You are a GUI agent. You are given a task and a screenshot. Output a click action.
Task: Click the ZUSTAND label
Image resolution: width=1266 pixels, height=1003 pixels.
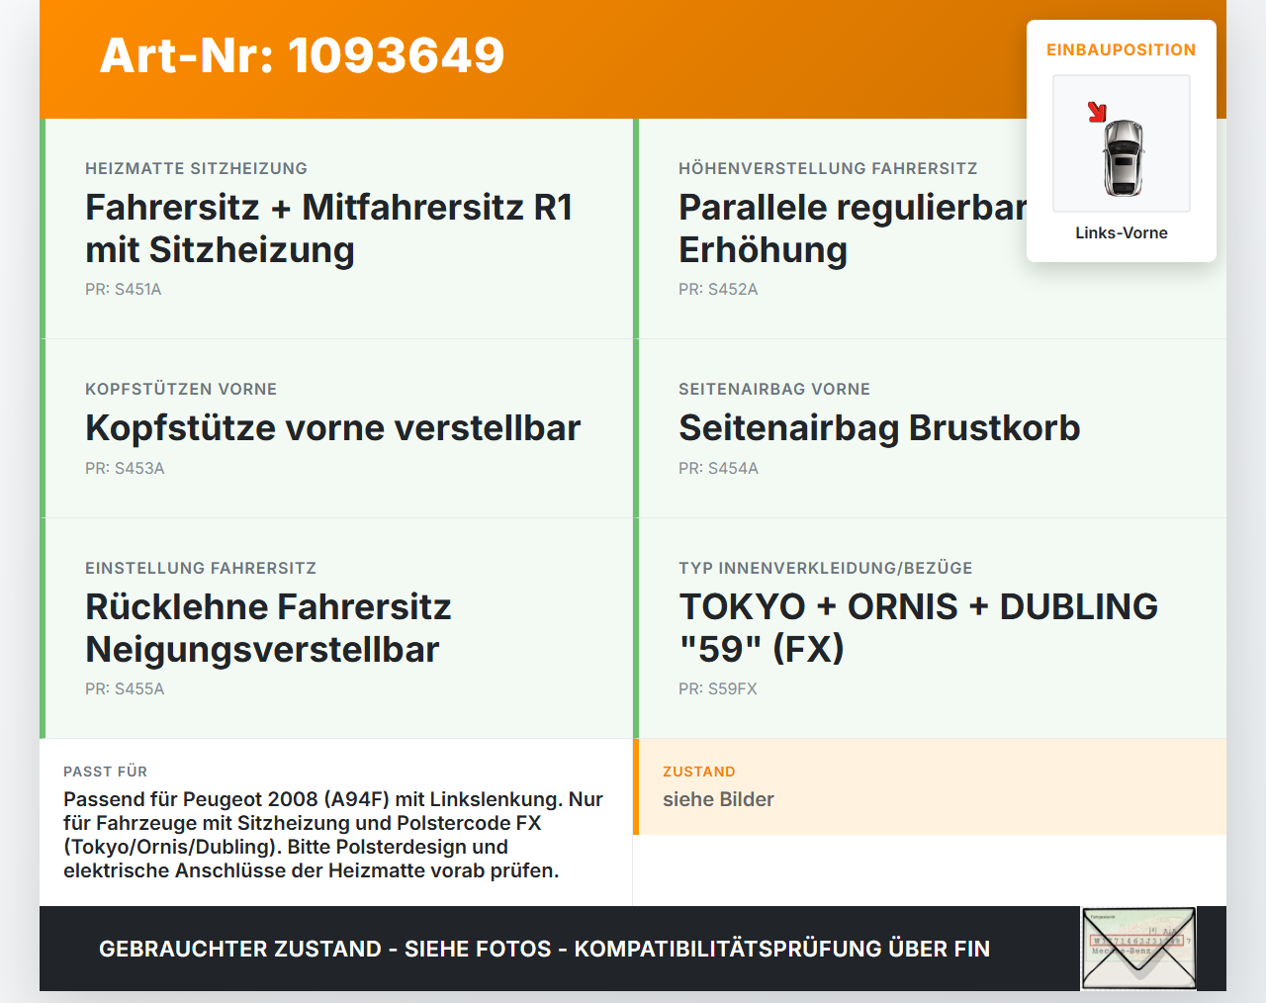pos(699,772)
